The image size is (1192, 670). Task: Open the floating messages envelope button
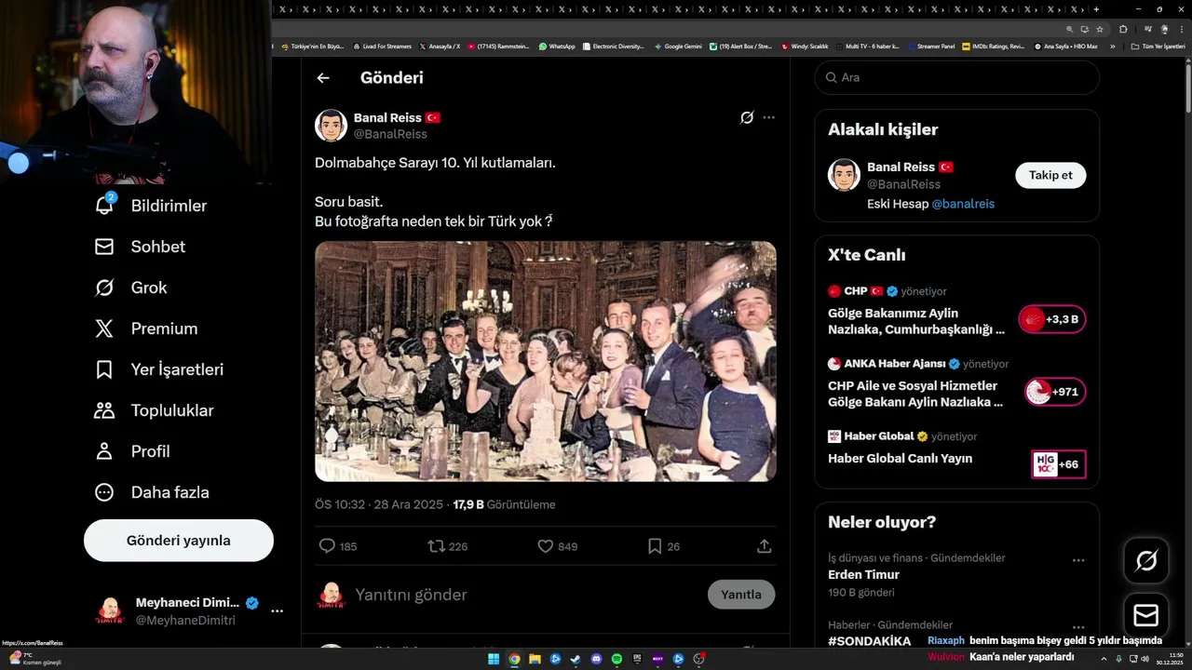click(1146, 616)
